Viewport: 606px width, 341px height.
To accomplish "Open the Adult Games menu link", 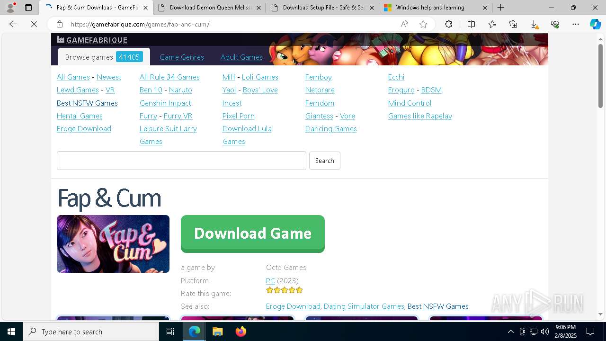I will point(241,57).
